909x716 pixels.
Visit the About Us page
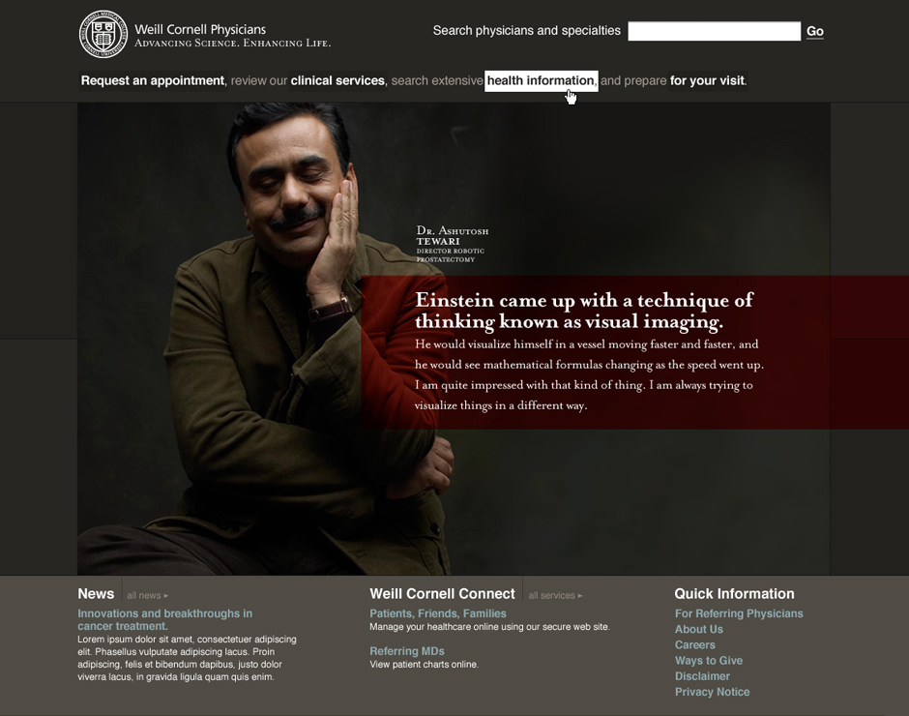pyautogui.click(x=698, y=629)
